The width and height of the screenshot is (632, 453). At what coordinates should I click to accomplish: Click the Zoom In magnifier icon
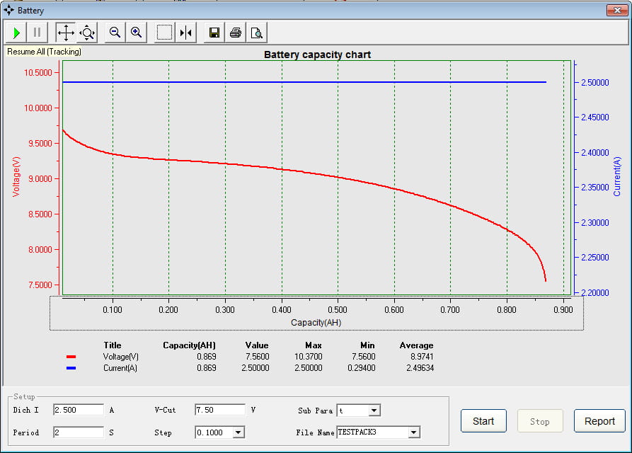coord(136,33)
